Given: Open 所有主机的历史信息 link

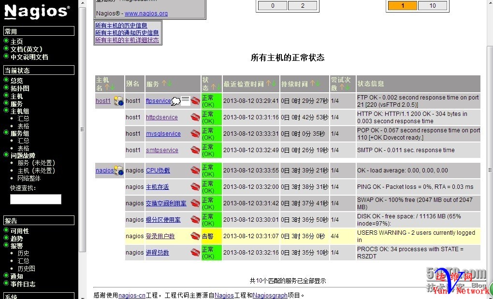Looking at the screenshot, I should (121, 26).
